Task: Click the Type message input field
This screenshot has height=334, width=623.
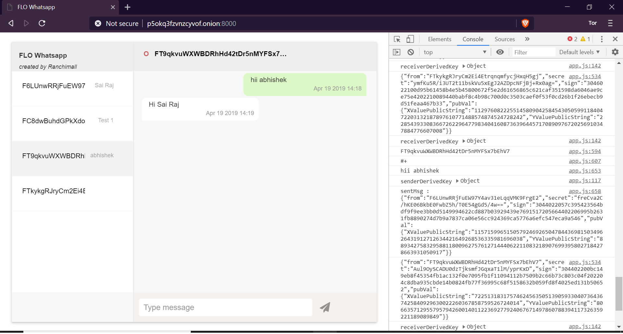Action: (x=225, y=307)
